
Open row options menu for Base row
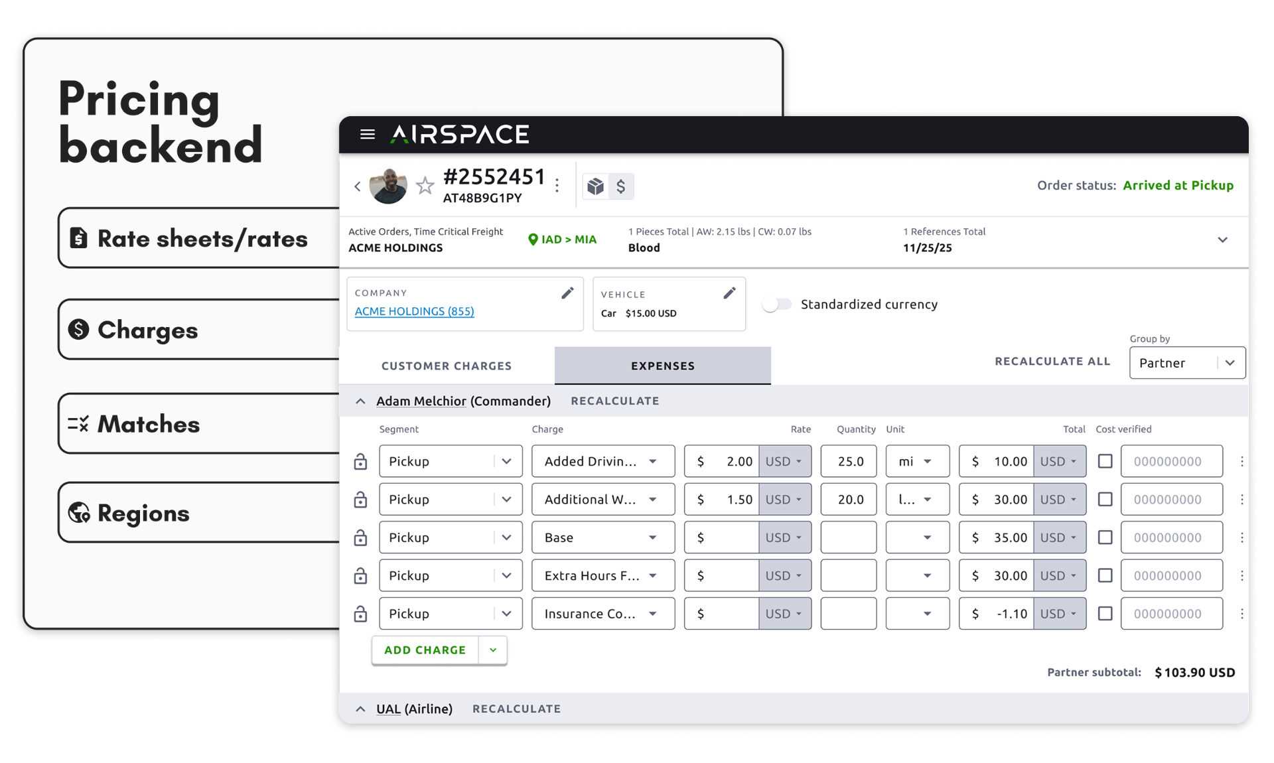tap(1242, 537)
